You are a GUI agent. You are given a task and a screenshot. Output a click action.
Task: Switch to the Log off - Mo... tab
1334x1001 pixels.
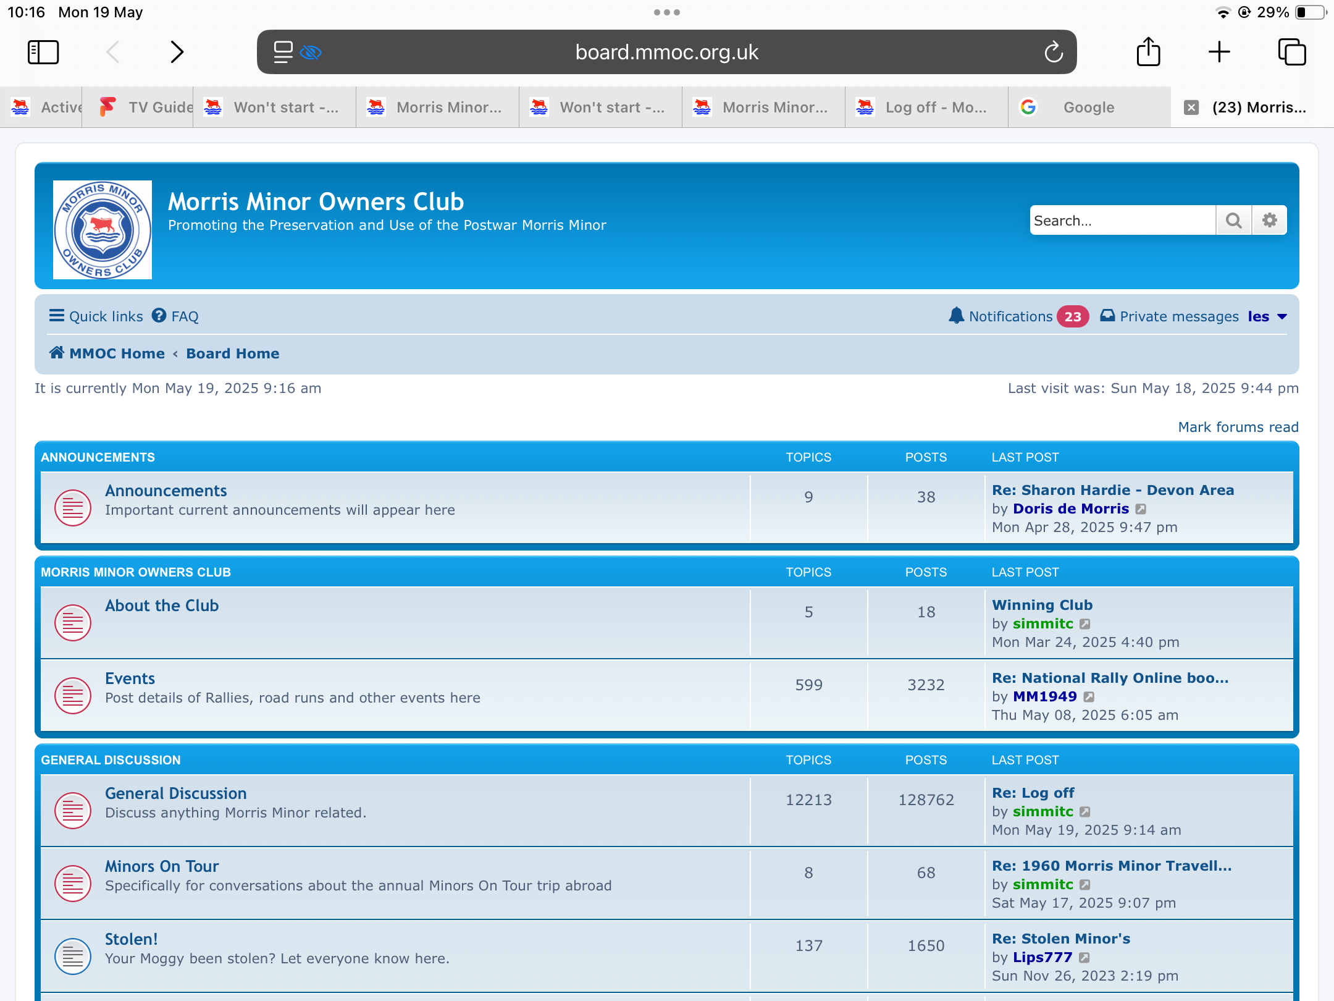(x=926, y=108)
